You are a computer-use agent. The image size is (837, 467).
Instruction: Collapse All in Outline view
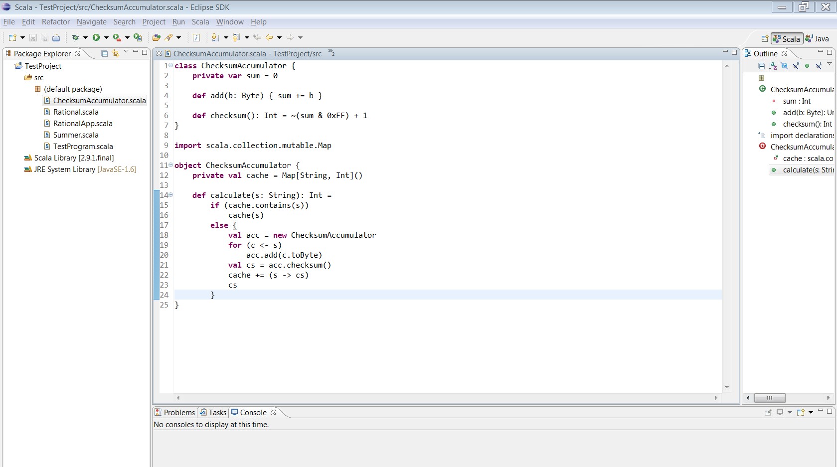[761, 66]
